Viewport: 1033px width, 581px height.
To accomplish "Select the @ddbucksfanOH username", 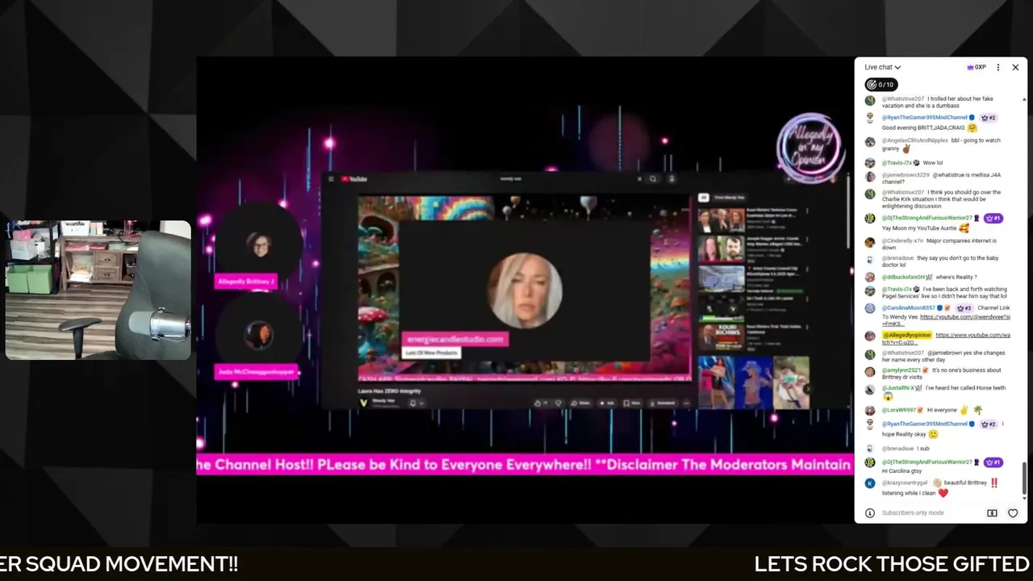I will pyautogui.click(x=903, y=277).
